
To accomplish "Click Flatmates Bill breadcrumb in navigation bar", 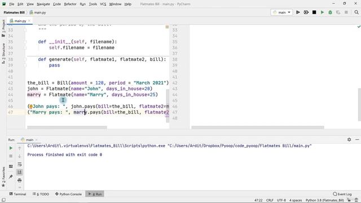I will [14, 12].
